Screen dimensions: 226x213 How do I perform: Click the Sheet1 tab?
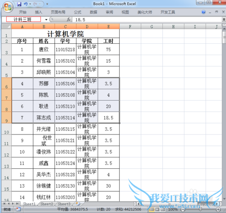29,204
